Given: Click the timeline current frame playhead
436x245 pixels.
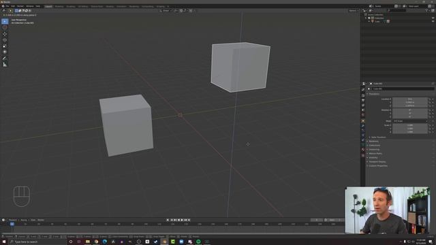Looking at the screenshot, I should tap(12, 224).
